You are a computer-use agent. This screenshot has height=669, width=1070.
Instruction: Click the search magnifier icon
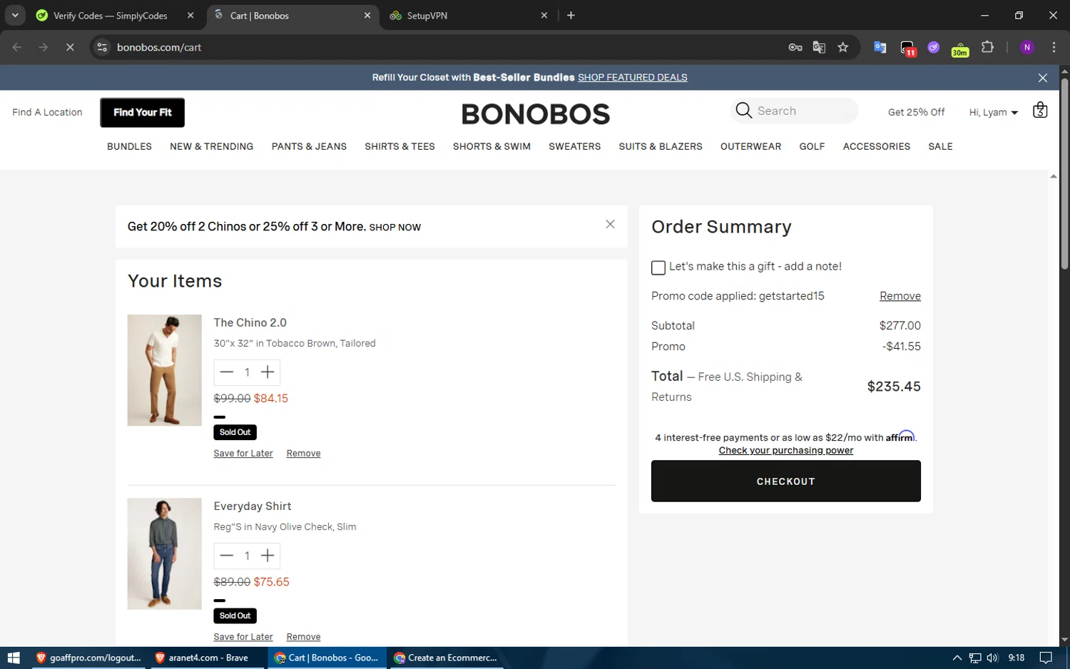744,111
